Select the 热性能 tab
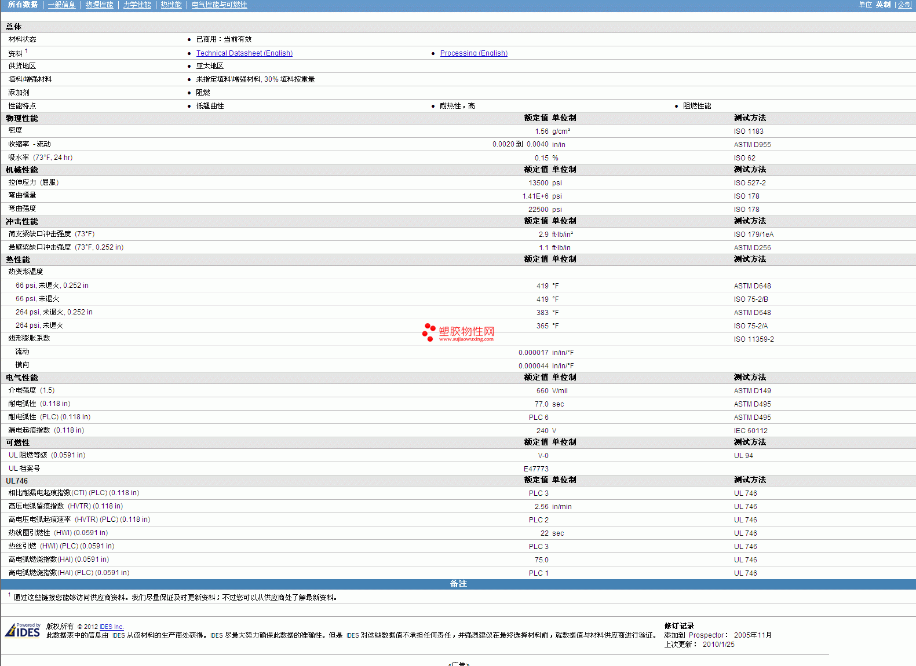Image resolution: width=916 pixels, height=666 pixels. point(171,5)
